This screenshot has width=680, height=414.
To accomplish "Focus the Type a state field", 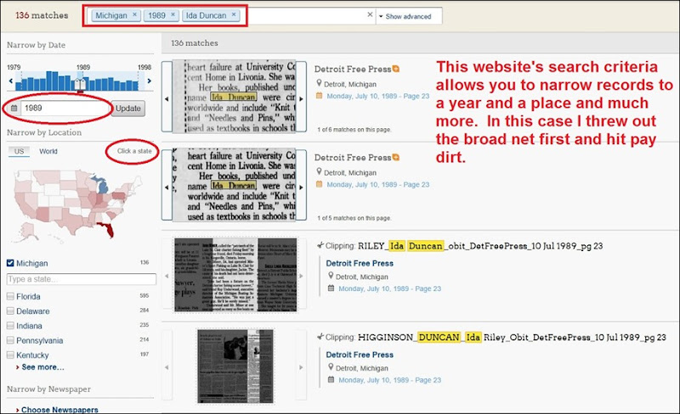I will coord(82,279).
